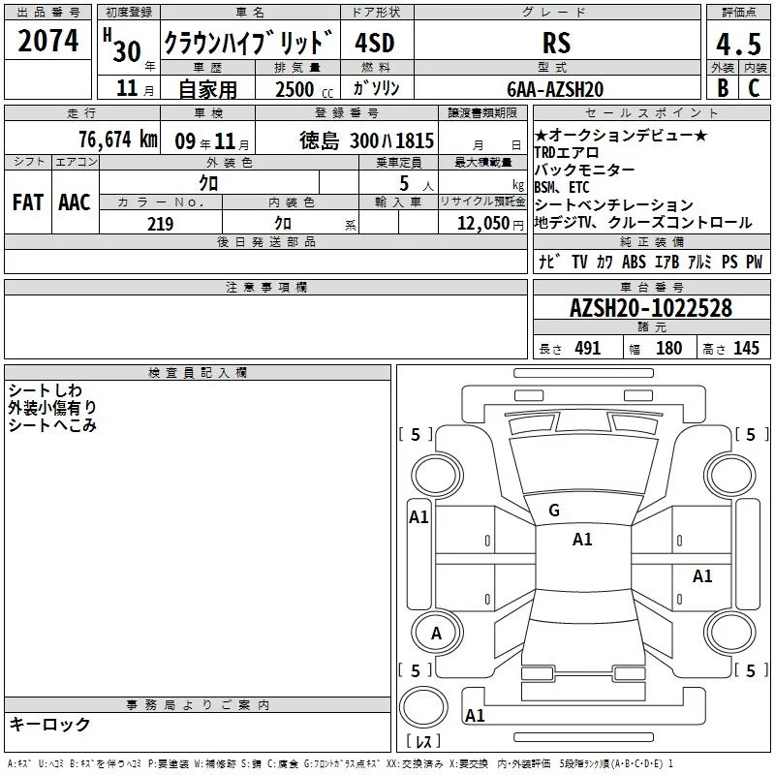Click the 検査員記入欄 section header
Image resolution: width=775 pixels, height=775 pixels.
198,373
